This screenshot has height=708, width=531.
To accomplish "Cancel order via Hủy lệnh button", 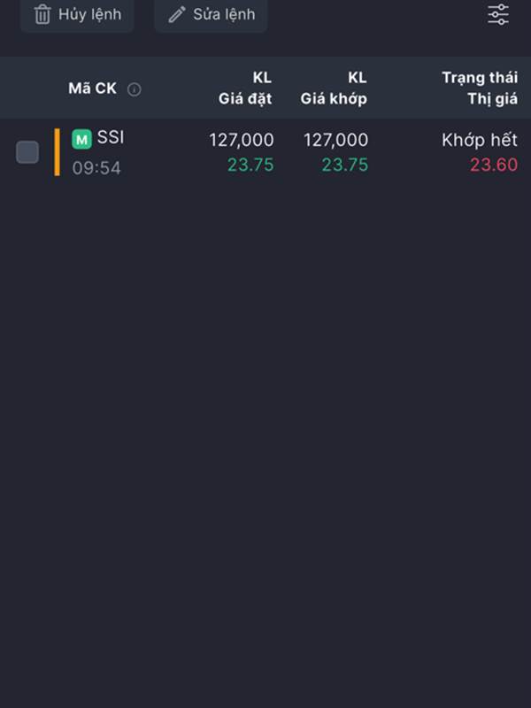I will (x=77, y=14).
